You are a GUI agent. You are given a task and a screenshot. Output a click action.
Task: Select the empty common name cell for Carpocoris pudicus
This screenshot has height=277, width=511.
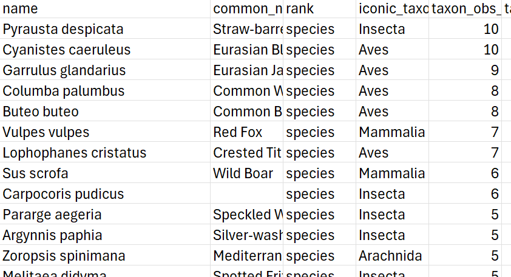[x=246, y=194]
